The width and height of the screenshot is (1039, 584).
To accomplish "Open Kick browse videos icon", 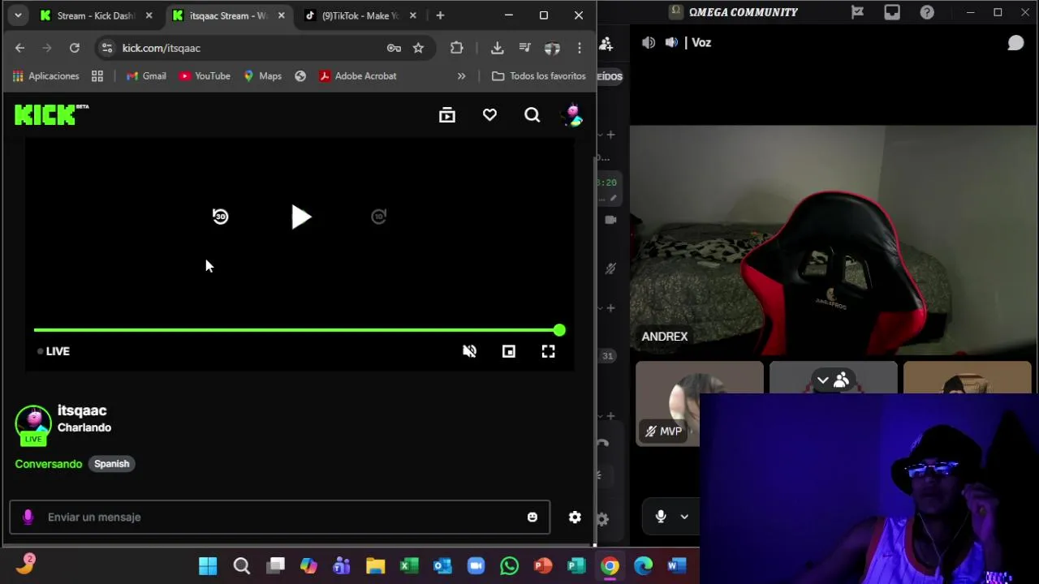I will [447, 115].
